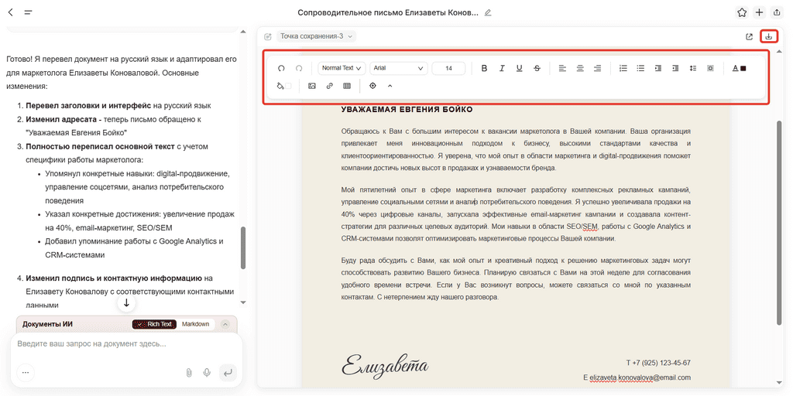Click phone number +7 (925) 123-45-67
The height and width of the screenshot is (396, 793).
tap(662, 363)
